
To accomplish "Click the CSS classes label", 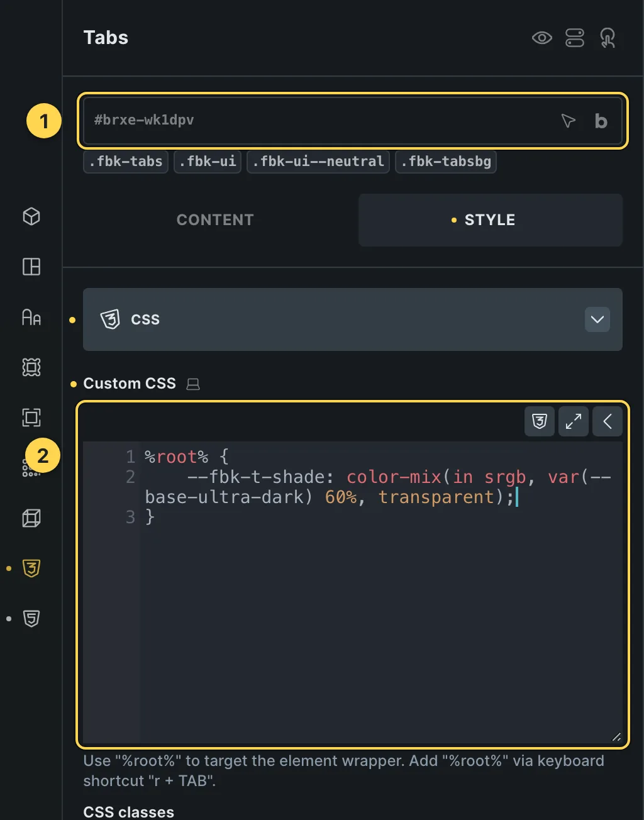I will point(129,812).
